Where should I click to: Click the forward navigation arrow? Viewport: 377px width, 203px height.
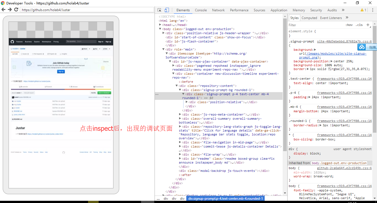click(10, 10)
